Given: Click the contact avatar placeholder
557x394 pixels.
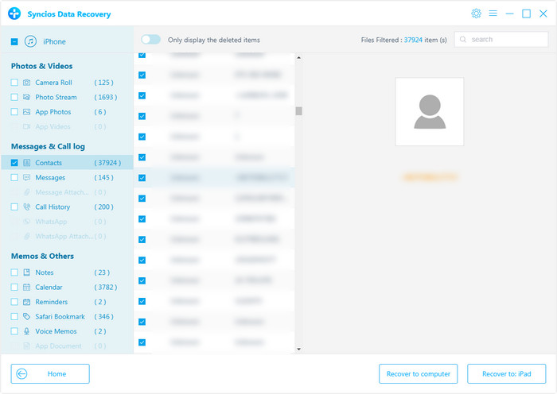Looking at the screenshot, I should pyautogui.click(x=430, y=111).
